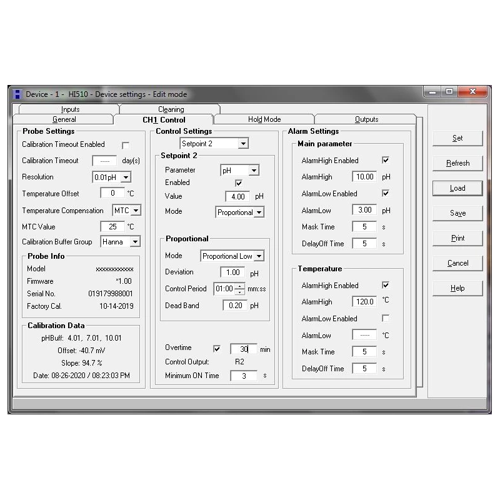Select the Cleaning tab

tap(171, 109)
